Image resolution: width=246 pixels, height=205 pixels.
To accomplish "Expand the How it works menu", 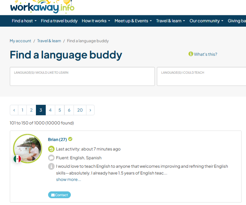I will tap(96, 21).
